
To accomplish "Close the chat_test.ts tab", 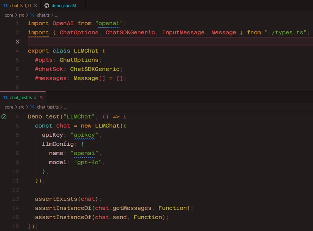I will tap(41, 97).
